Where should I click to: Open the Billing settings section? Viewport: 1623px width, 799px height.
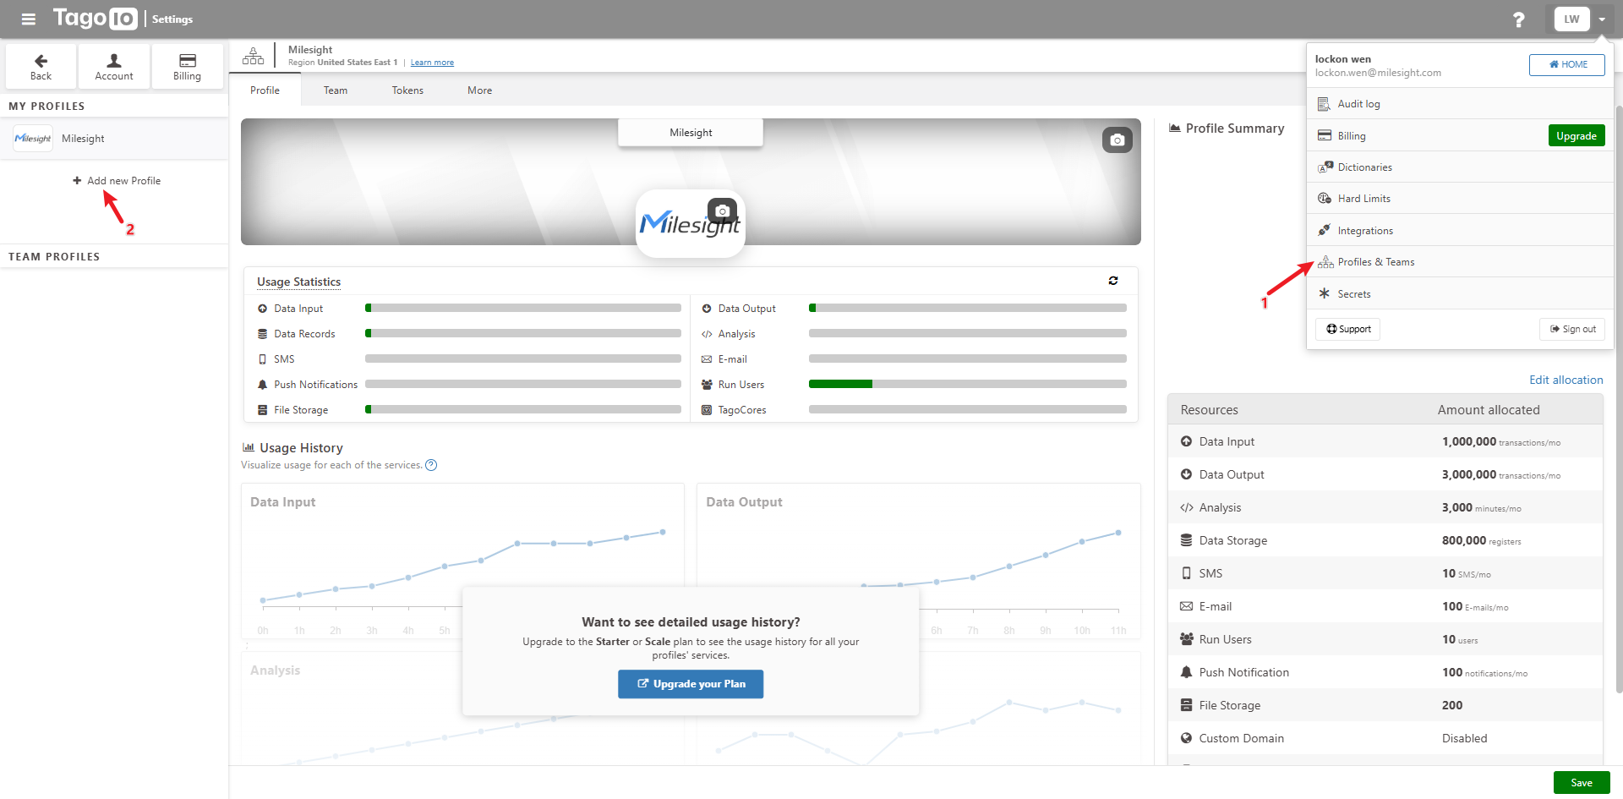[187, 67]
